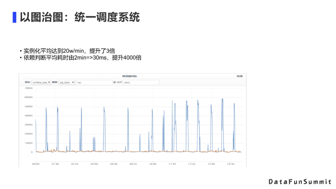
Task: Click the 16:40 x-axis time label
Action: tap(231, 164)
